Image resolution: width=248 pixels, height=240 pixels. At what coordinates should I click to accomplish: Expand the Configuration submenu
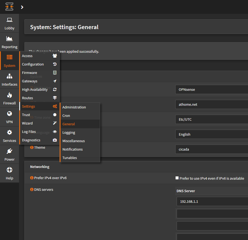(39, 64)
